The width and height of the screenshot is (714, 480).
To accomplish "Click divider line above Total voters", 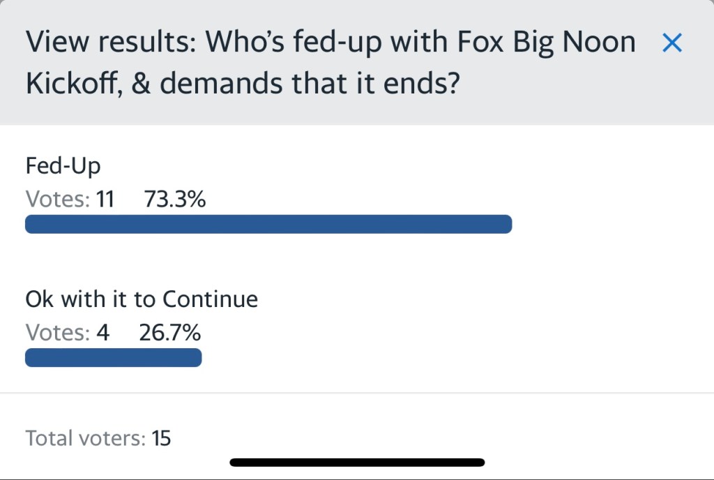I will [357, 393].
